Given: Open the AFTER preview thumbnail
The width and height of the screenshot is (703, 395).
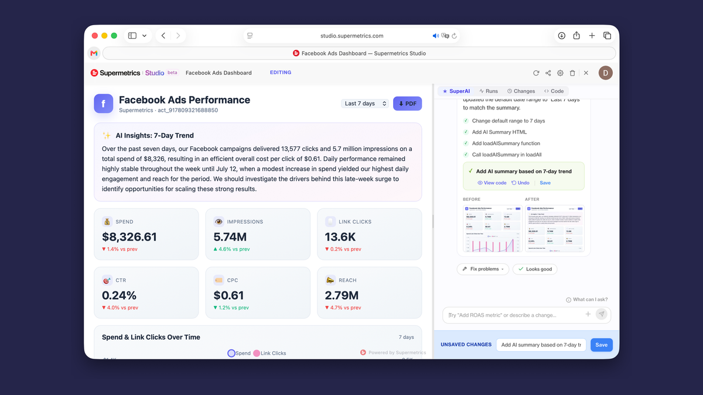Looking at the screenshot, I should [x=555, y=229].
